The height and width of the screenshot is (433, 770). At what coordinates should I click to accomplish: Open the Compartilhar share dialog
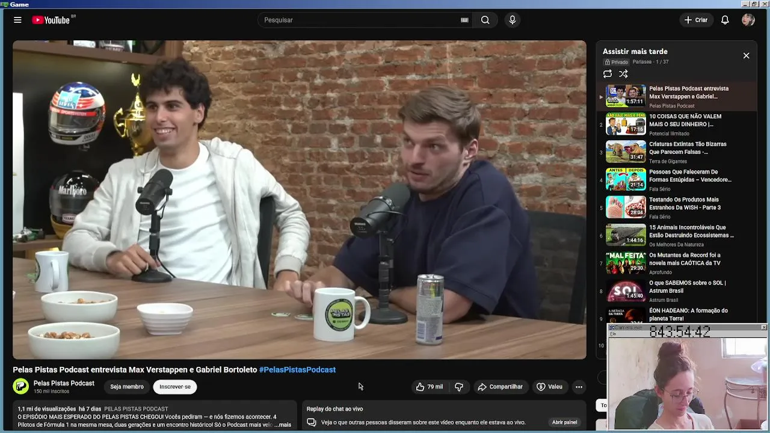click(500, 387)
